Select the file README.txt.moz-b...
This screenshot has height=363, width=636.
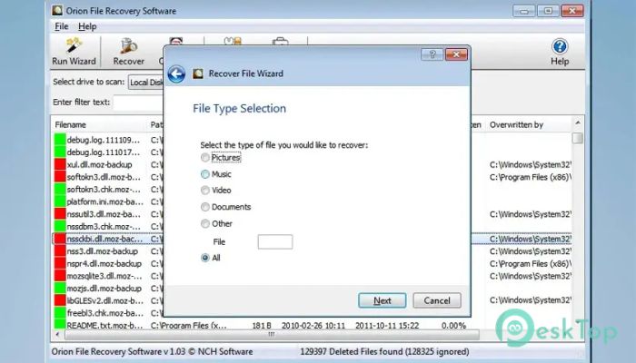pyautogui.click(x=104, y=325)
